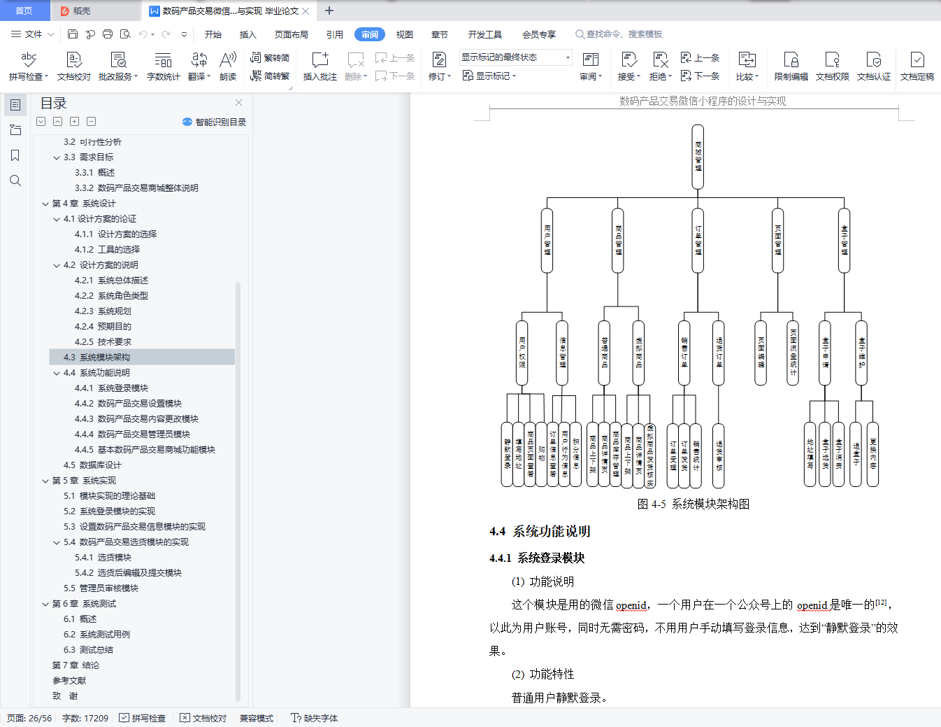Viewport: 941px width, 727px height.
Task: Open track changes (修订) tool
Action: pos(440,66)
